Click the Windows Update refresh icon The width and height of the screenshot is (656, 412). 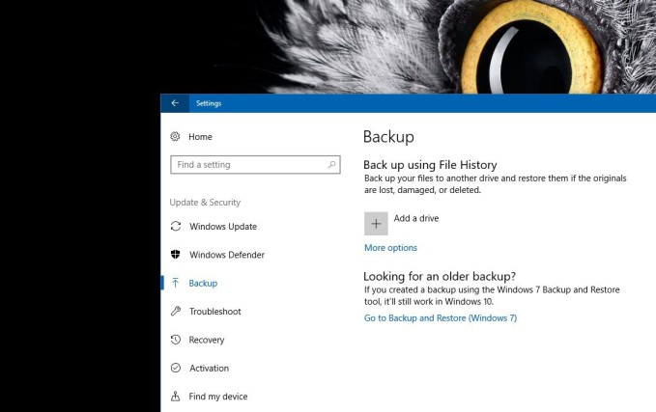pyautogui.click(x=176, y=227)
